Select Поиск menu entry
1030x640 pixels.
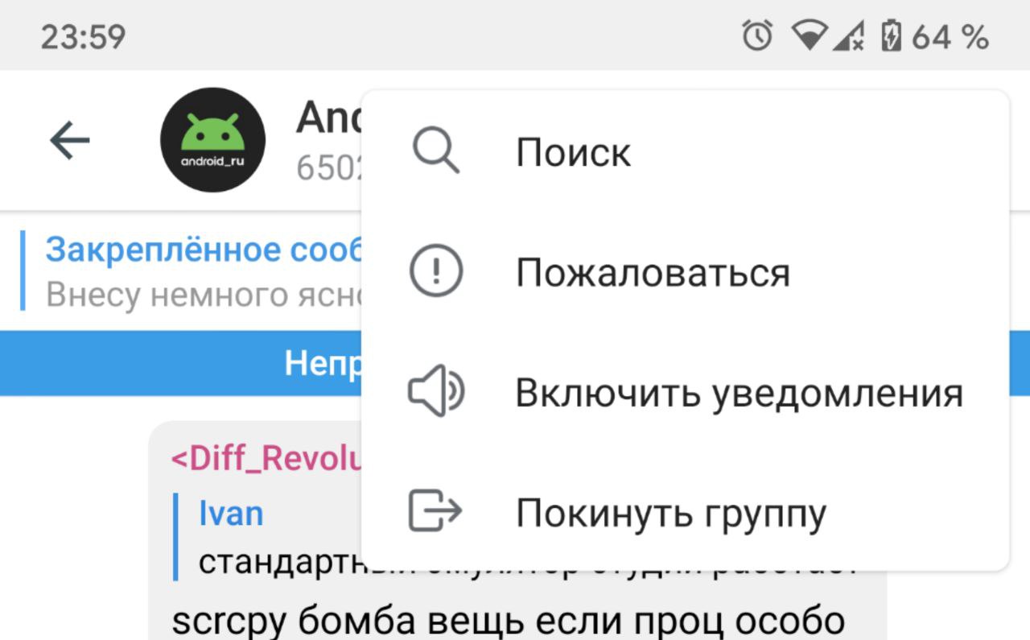(685, 151)
